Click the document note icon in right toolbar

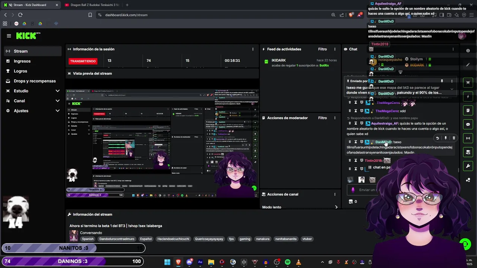click(468, 111)
